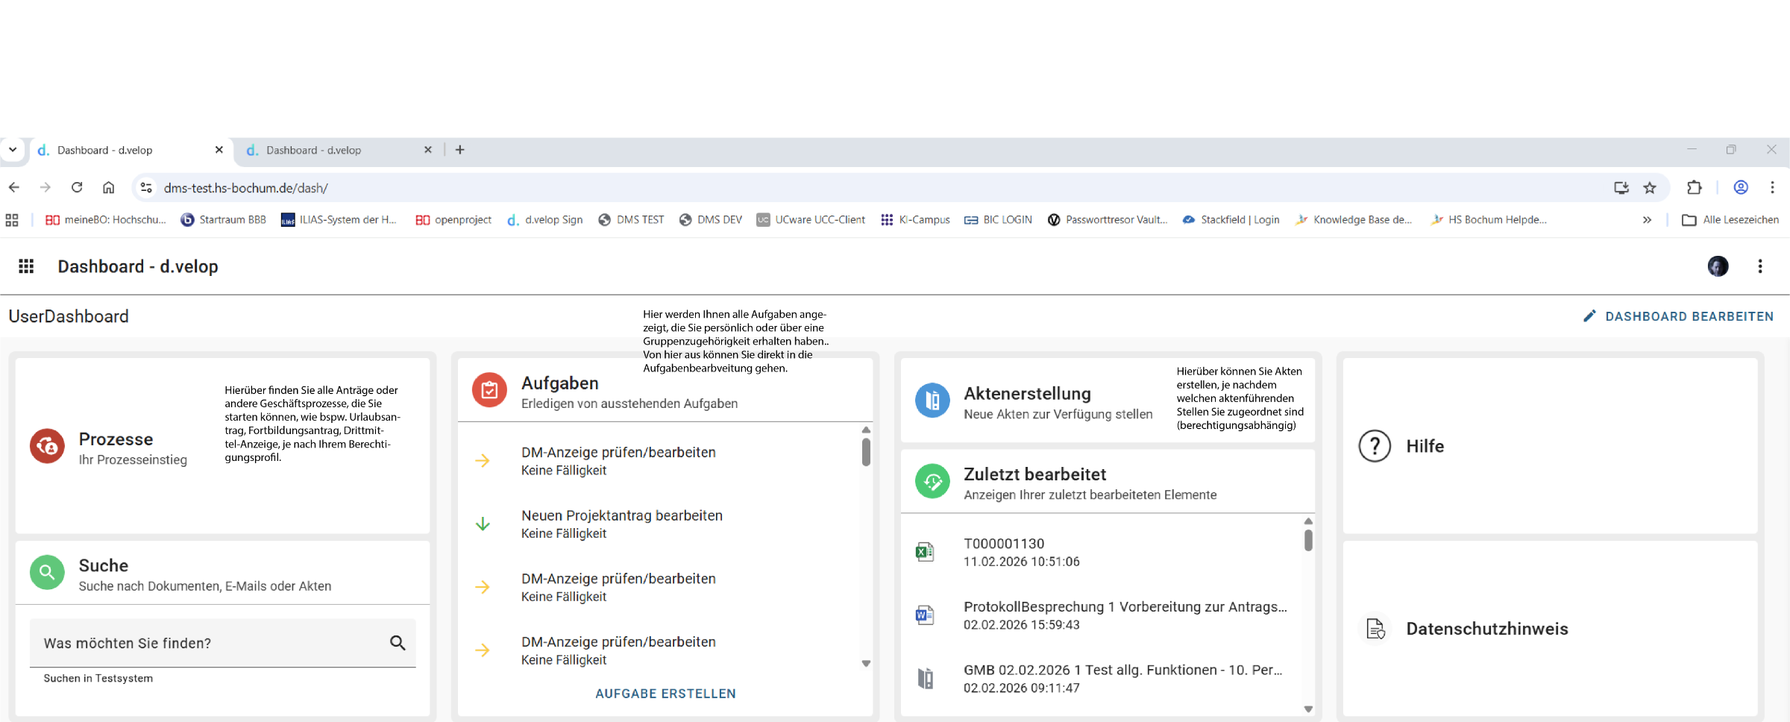
Task: Click the Zuletzt bearbeitet history icon
Action: click(x=932, y=482)
